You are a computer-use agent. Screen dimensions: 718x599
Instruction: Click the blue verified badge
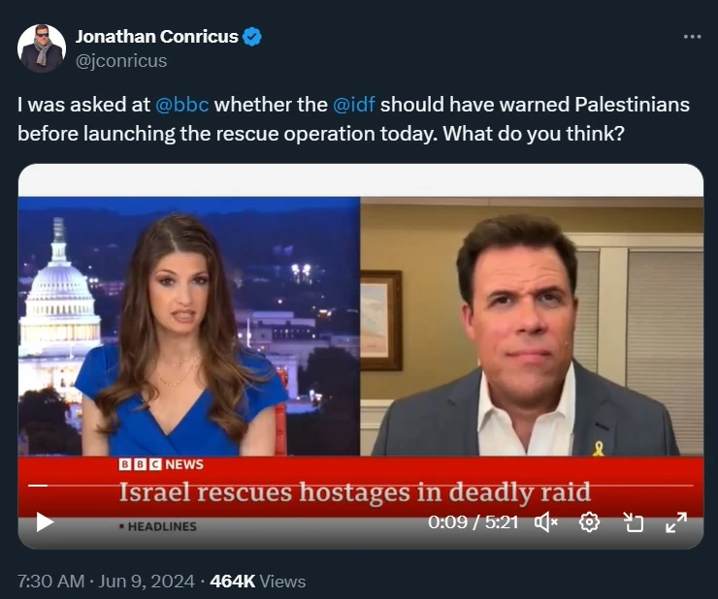pos(252,37)
